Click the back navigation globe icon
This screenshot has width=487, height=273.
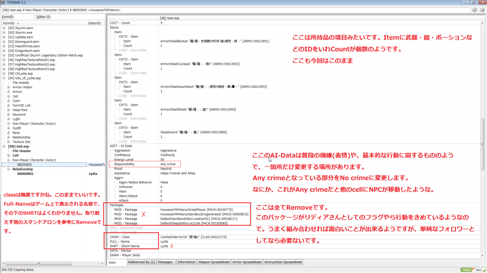[x=474, y=10]
